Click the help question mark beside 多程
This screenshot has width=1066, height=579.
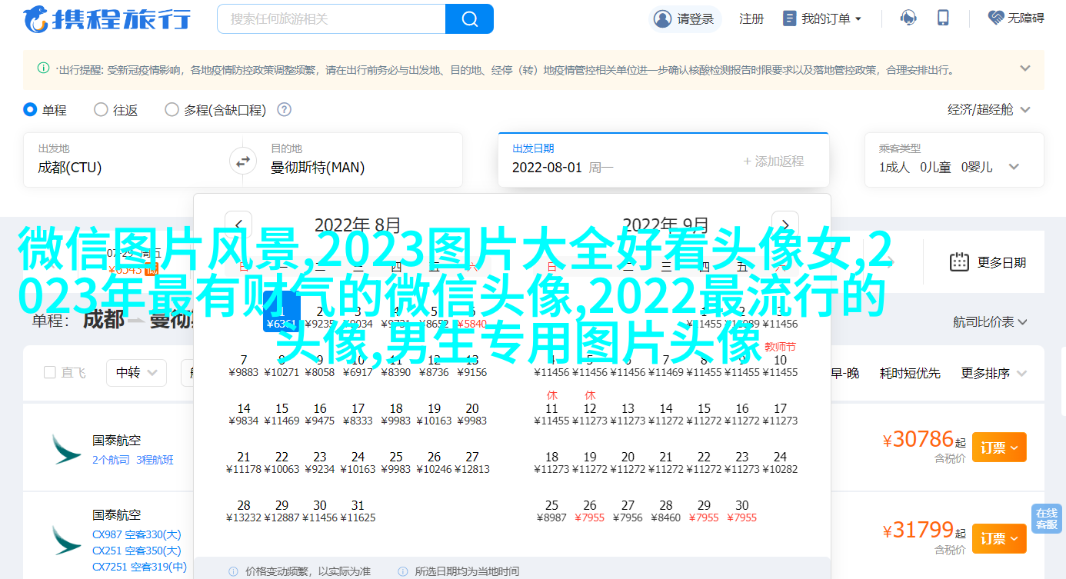(284, 110)
